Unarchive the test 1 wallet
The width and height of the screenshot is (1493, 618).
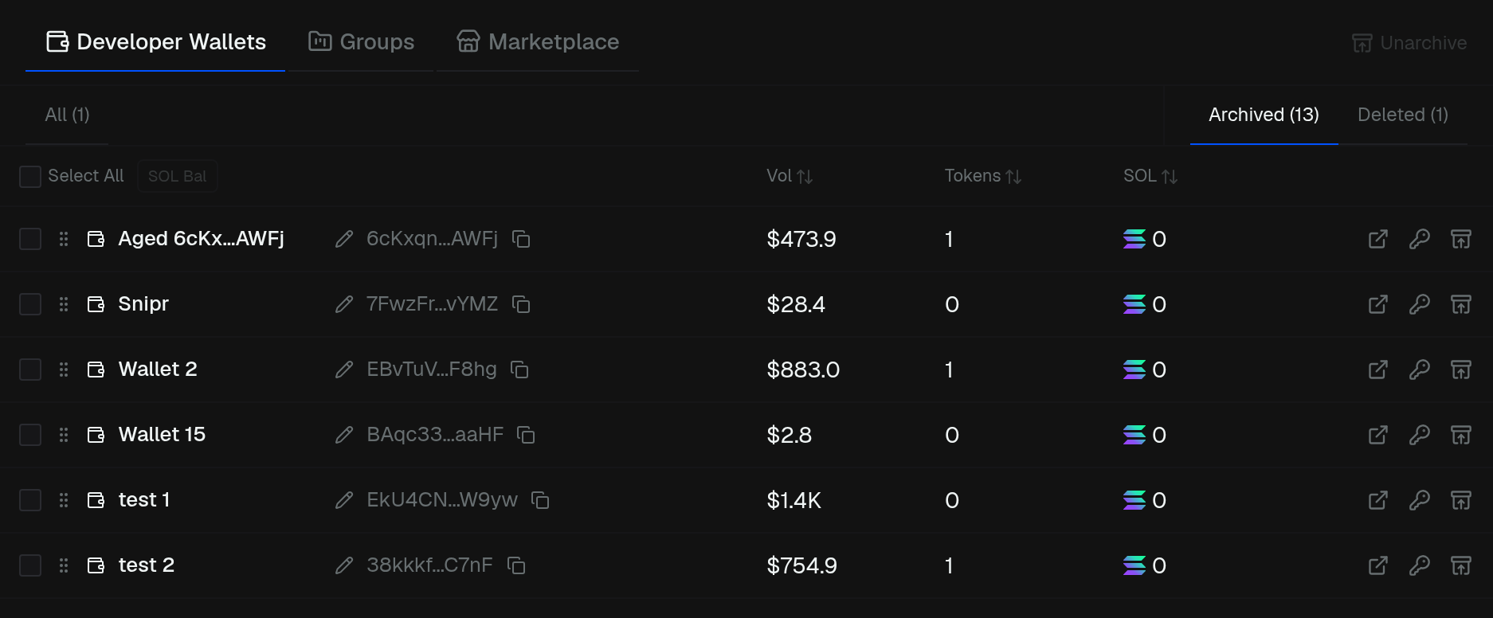point(1460,500)
